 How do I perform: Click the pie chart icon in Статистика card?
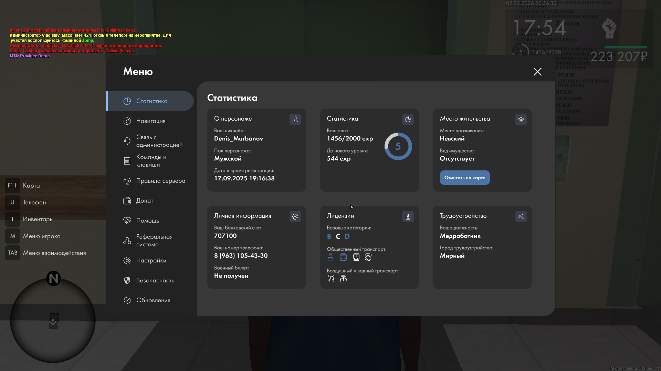coord(408,120)
